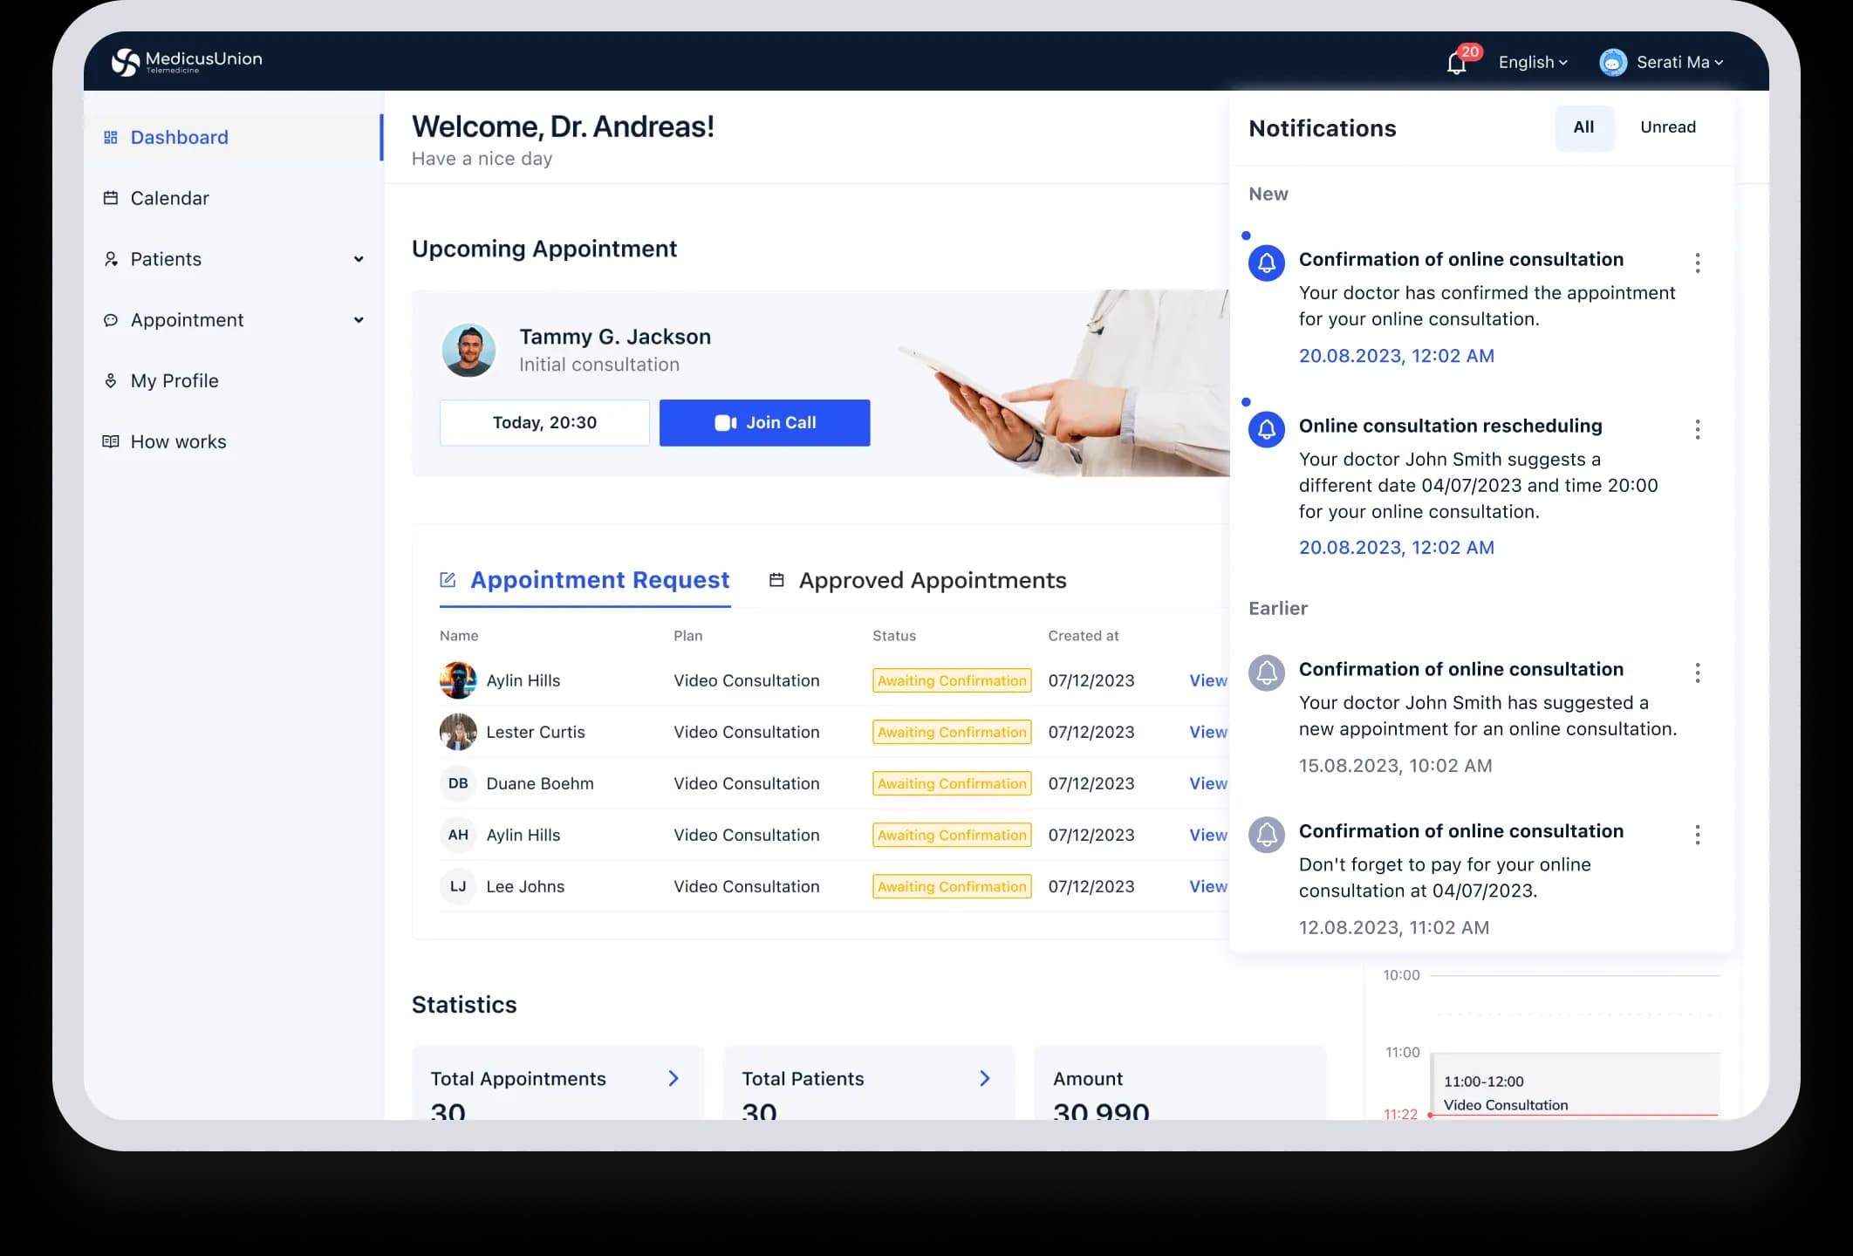Go to My Profile in sidebar
Viewport: 1853px width, 1256px height.
pos(174,380)
